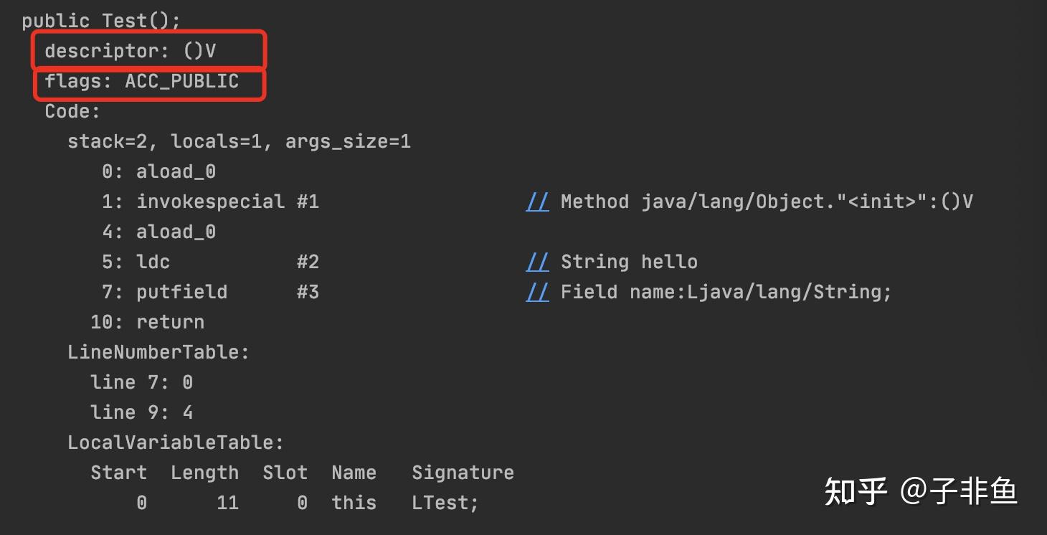1047x535 pixels.
Task: Click the flags: ACC_PUBLIC line
Action: [x=142, y=82]
